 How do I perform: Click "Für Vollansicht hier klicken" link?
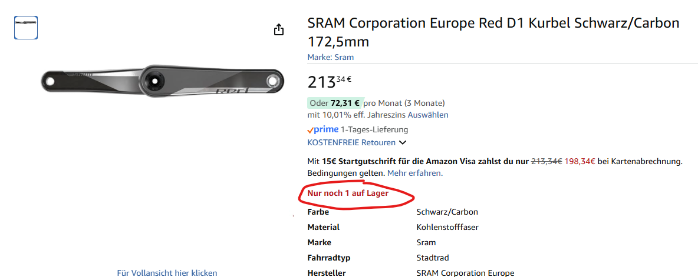pyautogui.click(x=167, y=273)
